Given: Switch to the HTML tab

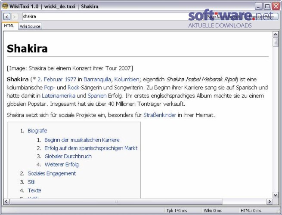Looking at the screenshot, I should (9, 26).
